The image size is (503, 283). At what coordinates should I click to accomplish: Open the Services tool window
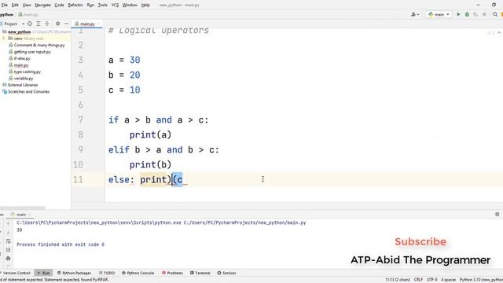click(x=226, y=273)
